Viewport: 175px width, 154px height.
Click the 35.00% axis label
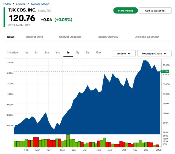coord(166,65)
